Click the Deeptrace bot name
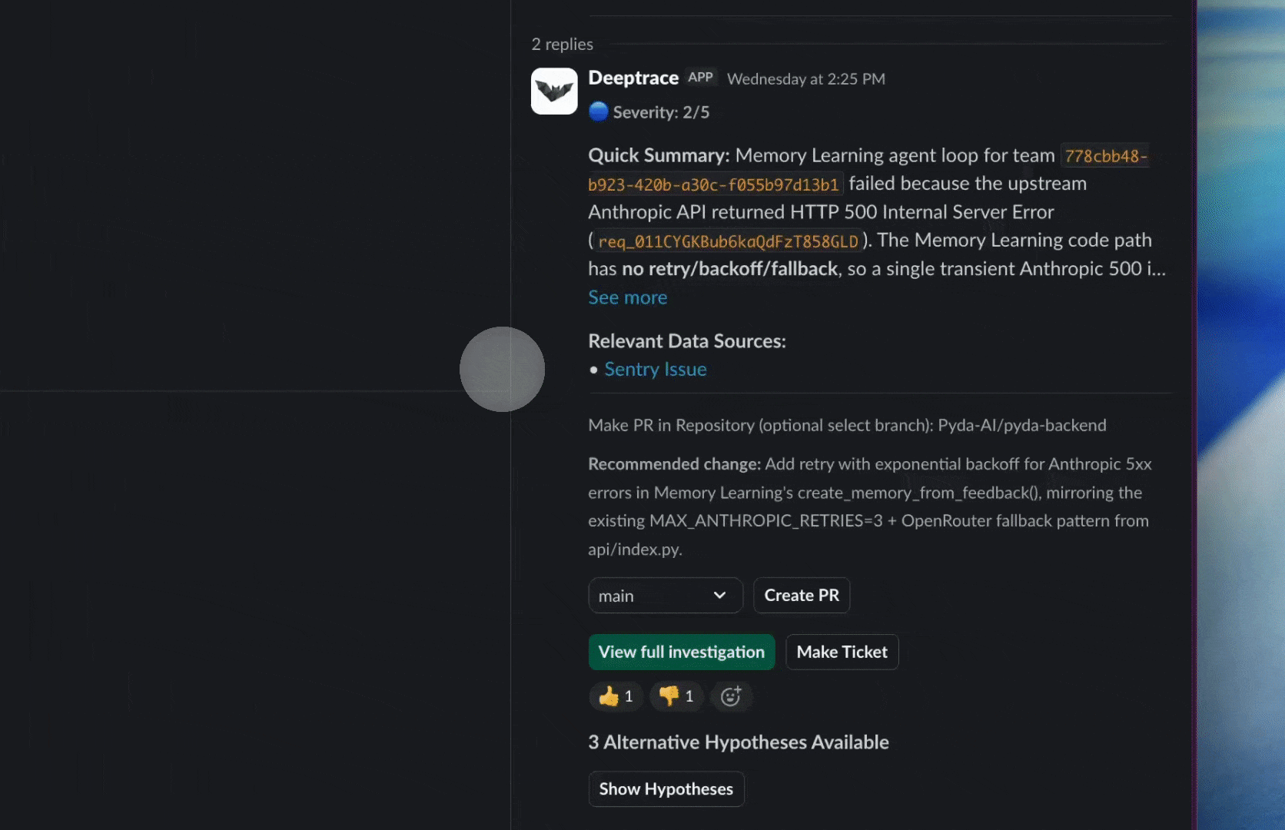1285x830 pixels. (633, 77)
